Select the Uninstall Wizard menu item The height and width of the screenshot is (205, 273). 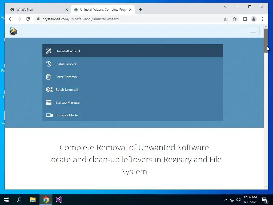tap(133, 51)
